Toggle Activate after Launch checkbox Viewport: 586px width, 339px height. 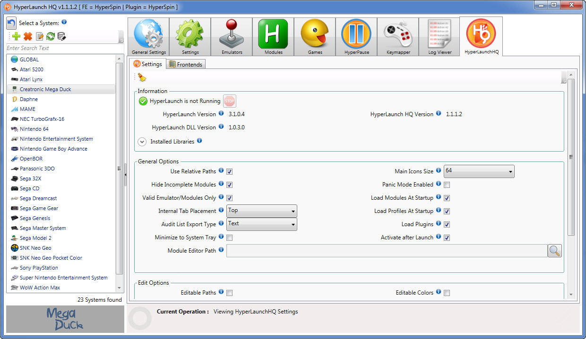click(447, 238)
